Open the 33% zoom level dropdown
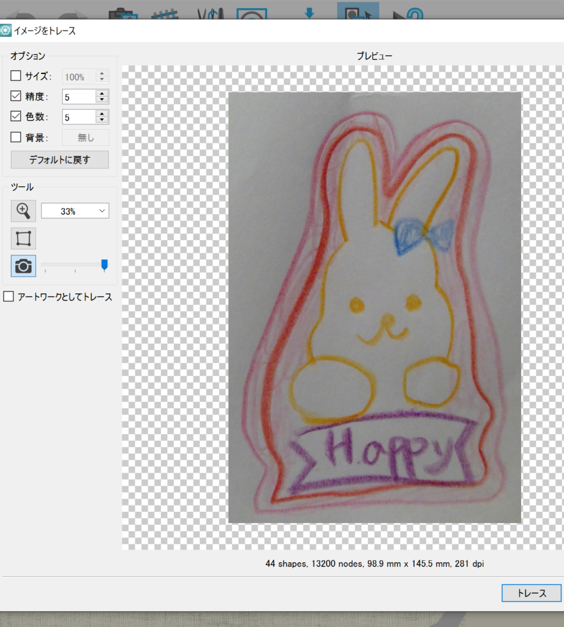Viewport: 564px width, 627px height. (x=75, y=211)
